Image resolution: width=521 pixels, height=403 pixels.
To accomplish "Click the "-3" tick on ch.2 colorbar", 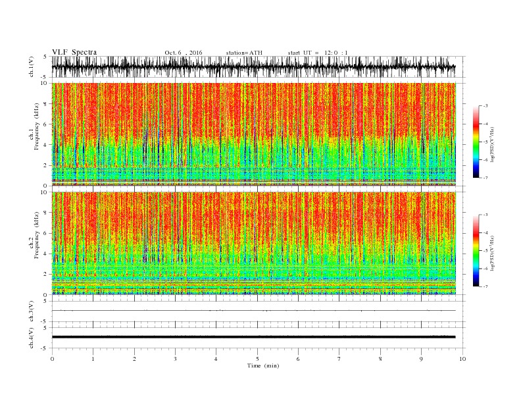I will pos(485,215).
